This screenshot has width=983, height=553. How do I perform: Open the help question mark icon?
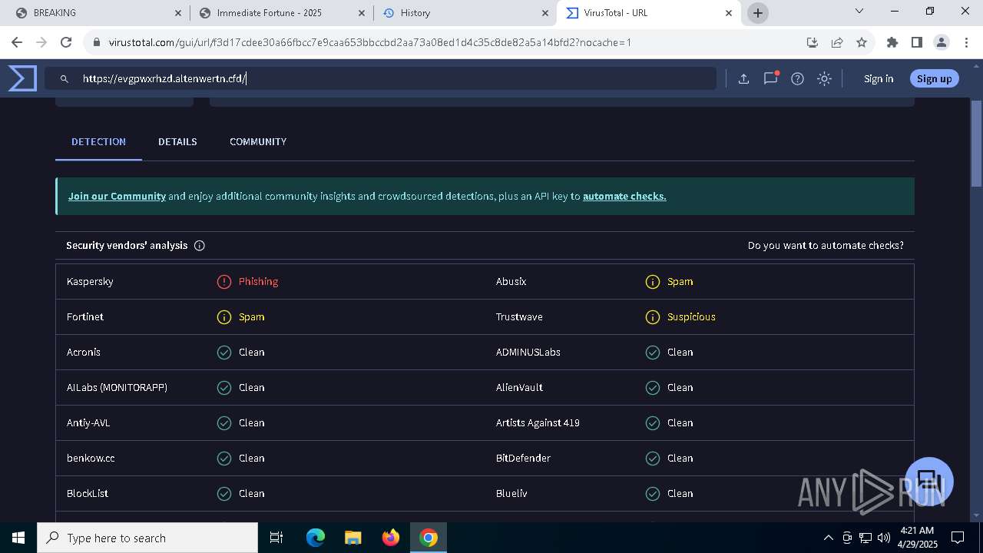point(797,78)
